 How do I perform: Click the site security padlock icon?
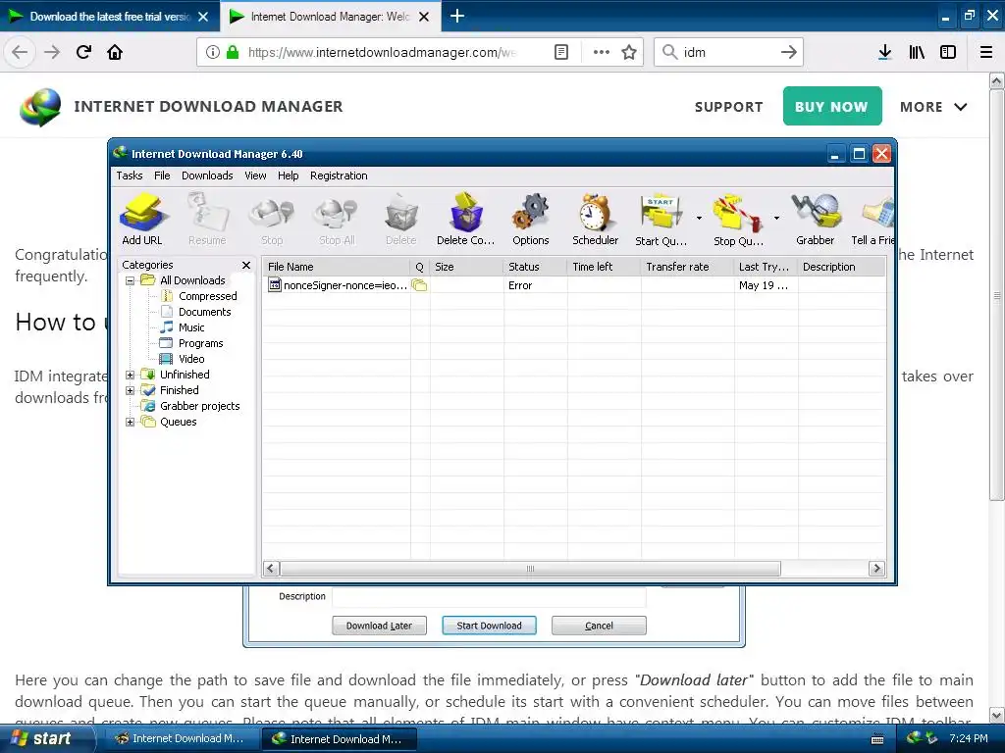click(x=233, y=52)
